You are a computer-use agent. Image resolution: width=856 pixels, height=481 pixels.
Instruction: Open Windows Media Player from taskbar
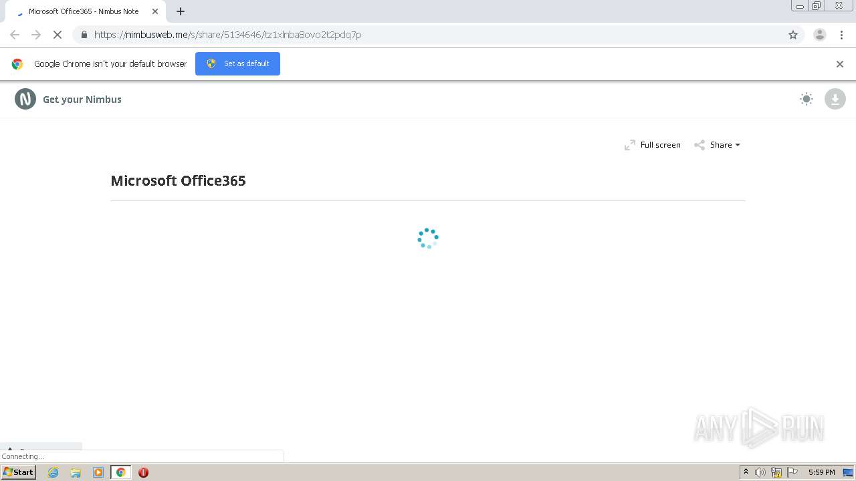[98, 472]
